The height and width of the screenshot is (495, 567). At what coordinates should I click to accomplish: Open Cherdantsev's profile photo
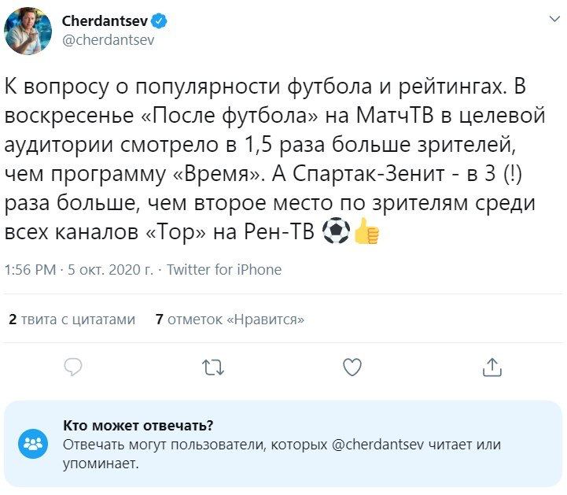point(28,32)
